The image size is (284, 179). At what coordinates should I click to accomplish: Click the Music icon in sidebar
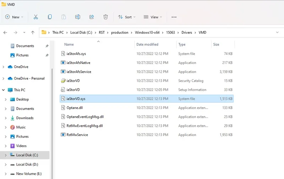tap(12, 128)
